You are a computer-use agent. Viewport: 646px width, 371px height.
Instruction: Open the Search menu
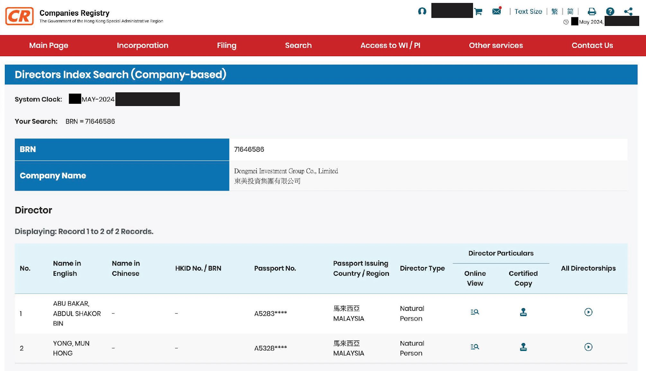(x=298, y=45)
